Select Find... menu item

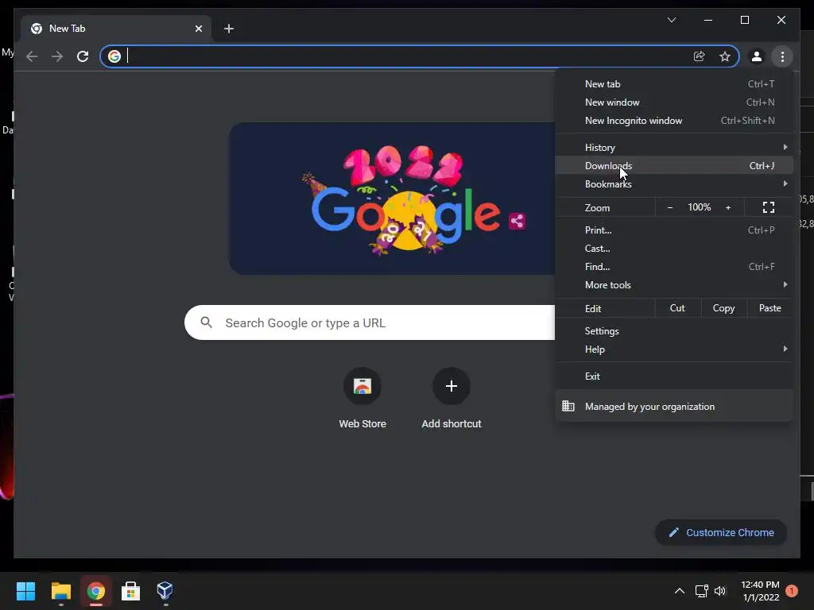coord(674,267)
